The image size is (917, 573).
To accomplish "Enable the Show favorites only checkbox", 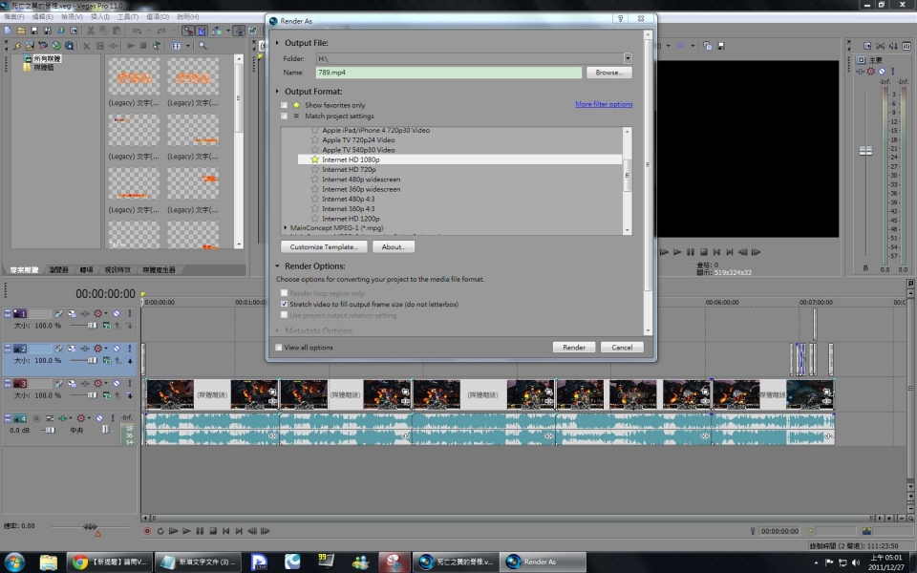I will coord(284,105).
